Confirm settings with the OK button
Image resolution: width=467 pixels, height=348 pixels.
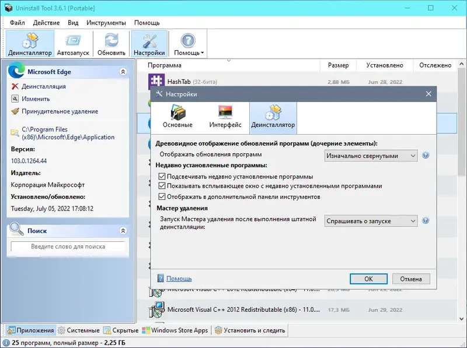point(368,279)
